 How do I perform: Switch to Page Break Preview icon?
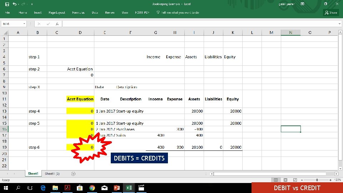coord(295,180)
